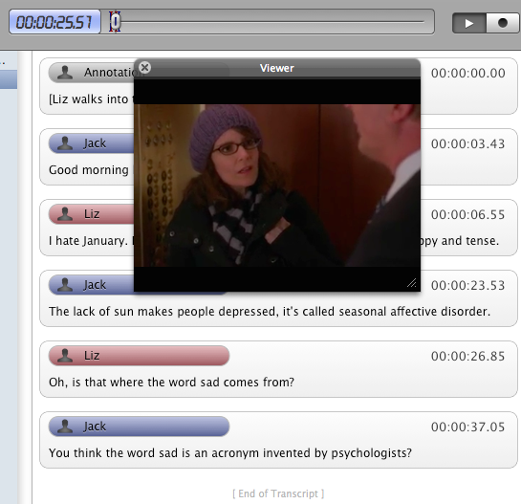Click the record button
The height and width of the screenshot is (504, 521).
coord(503,23)
